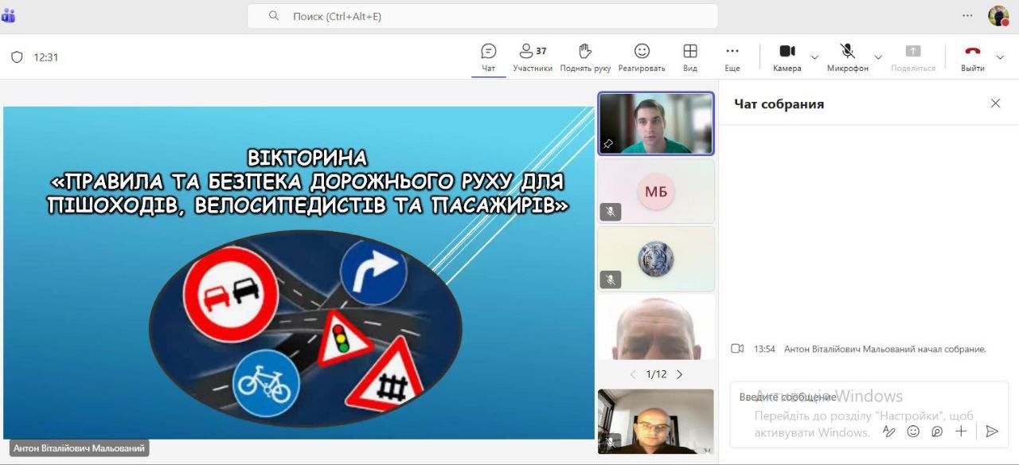
Task: Raise hand with Поднять руку button
Action: point(585,57)
